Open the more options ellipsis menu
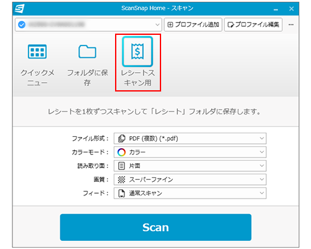This screenshot has height=249, width=311. pos(291,25)
